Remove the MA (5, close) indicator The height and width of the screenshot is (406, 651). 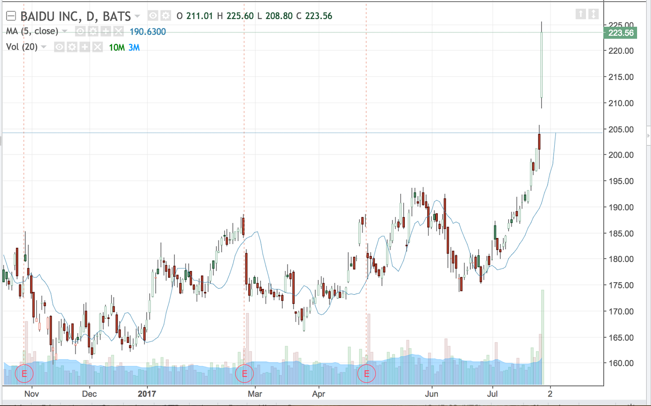point(118,31)
